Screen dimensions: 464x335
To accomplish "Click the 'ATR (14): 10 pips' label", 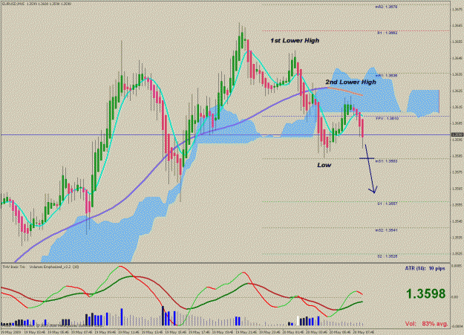I will tap(425, 268).
